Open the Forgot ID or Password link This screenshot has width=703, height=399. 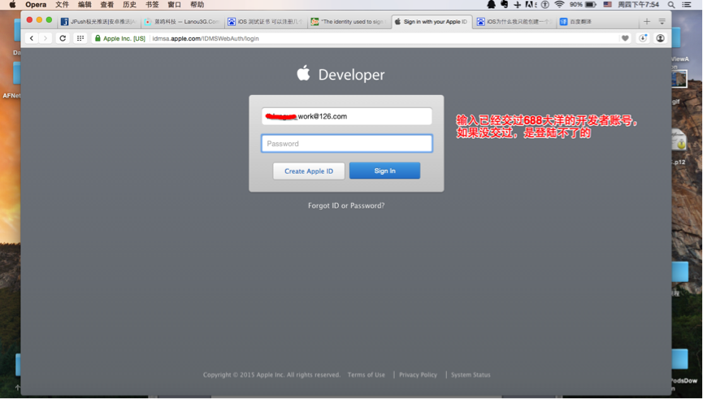346,206
